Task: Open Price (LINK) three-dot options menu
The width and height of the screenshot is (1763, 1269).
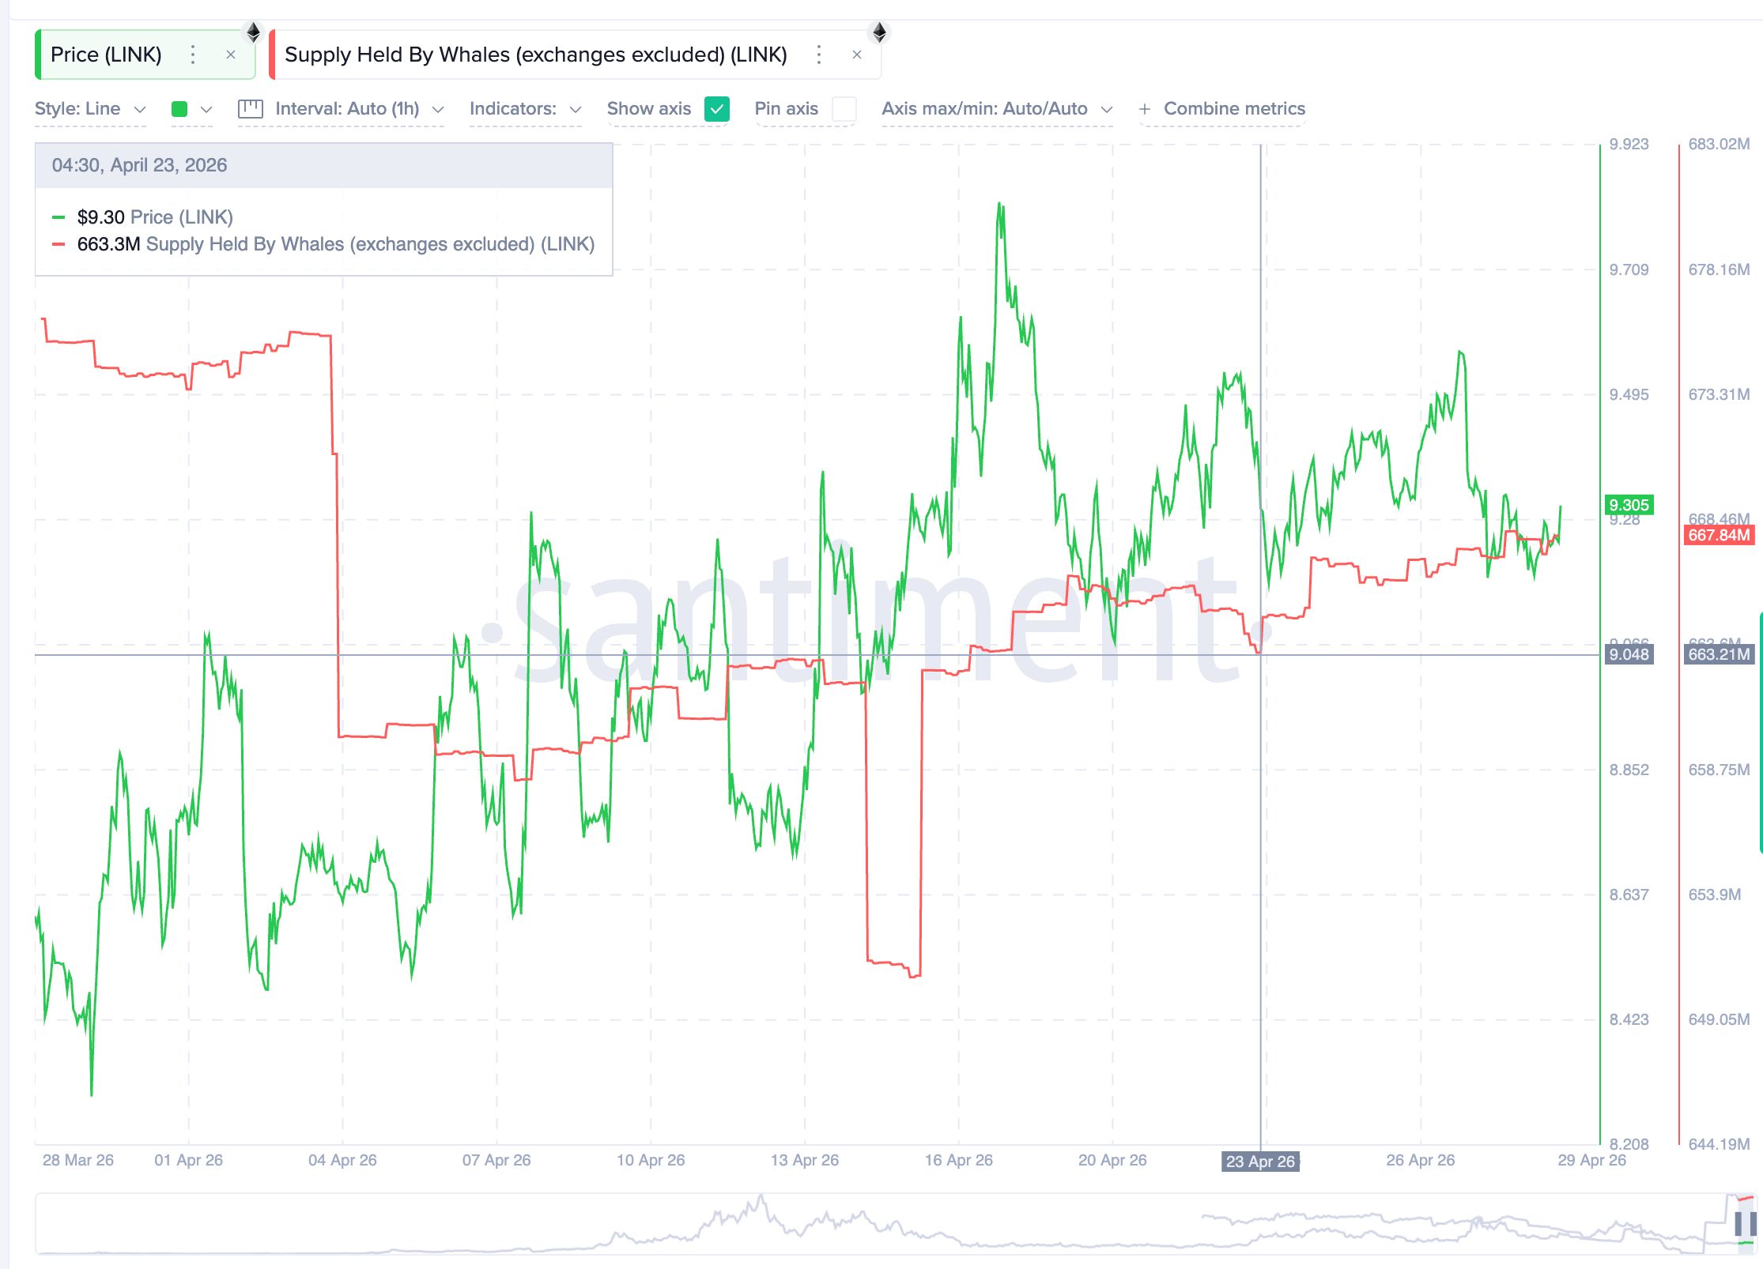Action: point(193,55)
